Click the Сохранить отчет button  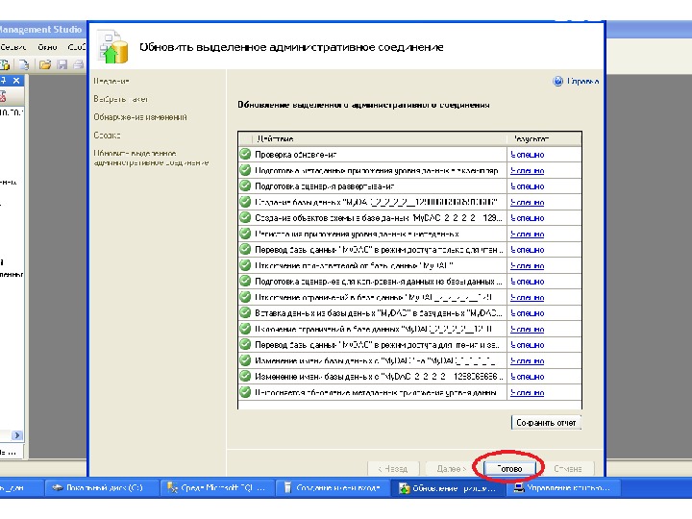(546, 422)
